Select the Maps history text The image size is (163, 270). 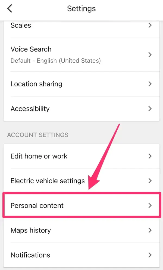click(31, 230)
